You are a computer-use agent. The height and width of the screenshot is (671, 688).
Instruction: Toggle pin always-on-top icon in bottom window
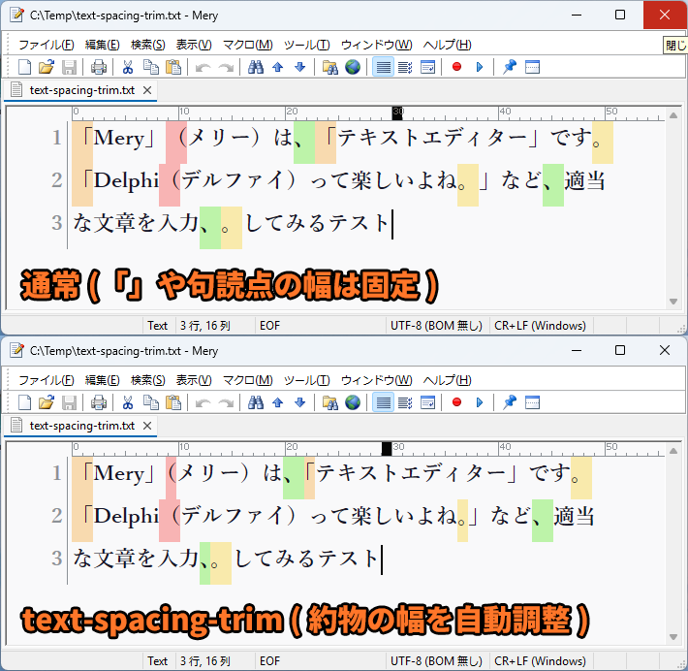[510, 402]
